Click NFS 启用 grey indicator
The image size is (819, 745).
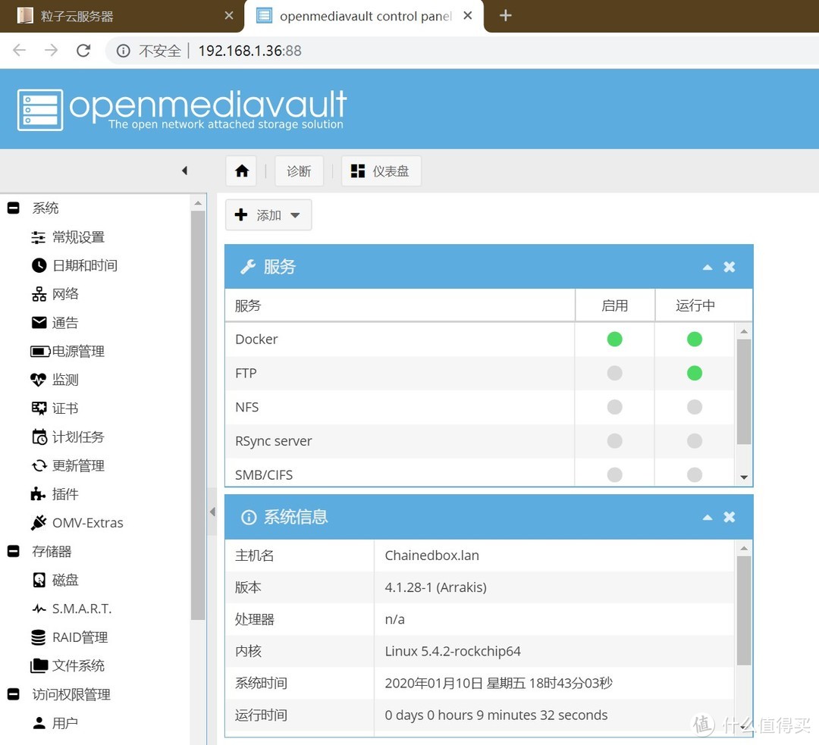click(615, 407)
